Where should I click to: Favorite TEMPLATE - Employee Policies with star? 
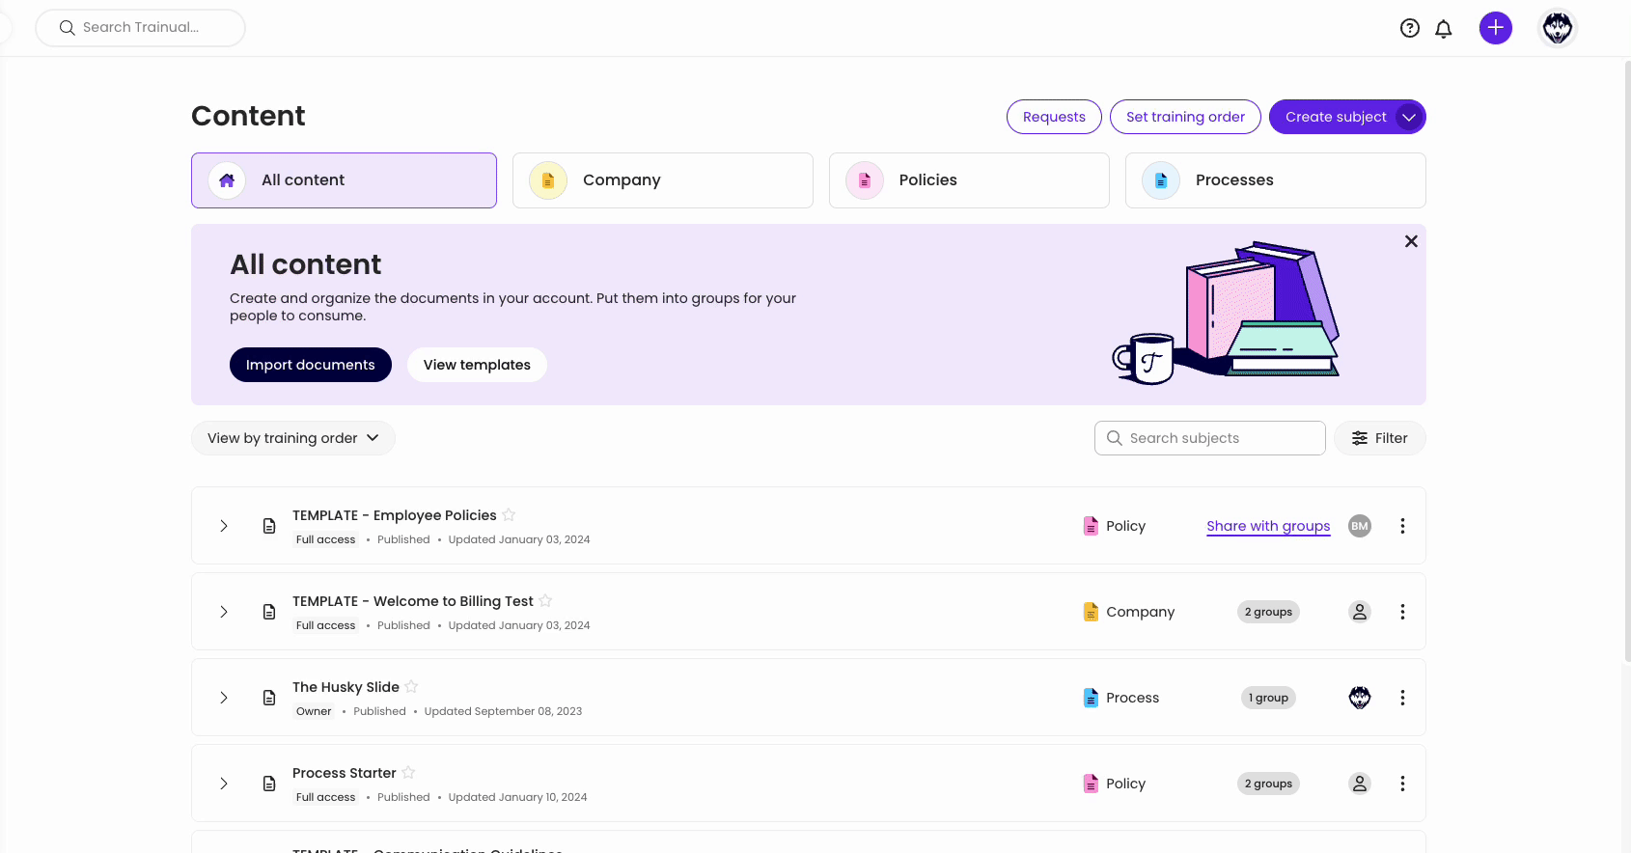(509, 514)
